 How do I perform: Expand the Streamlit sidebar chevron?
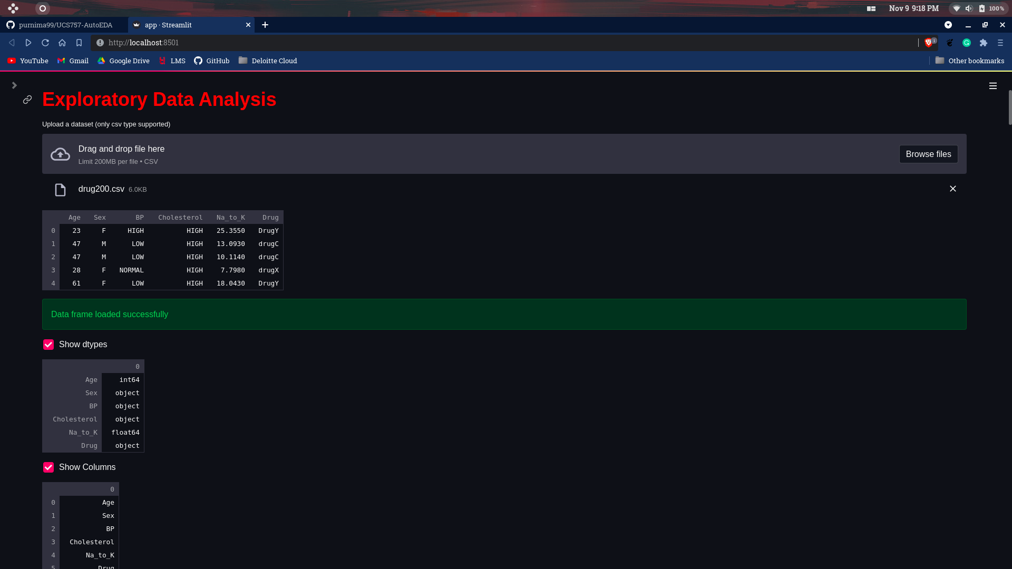(x=14, y=85)
